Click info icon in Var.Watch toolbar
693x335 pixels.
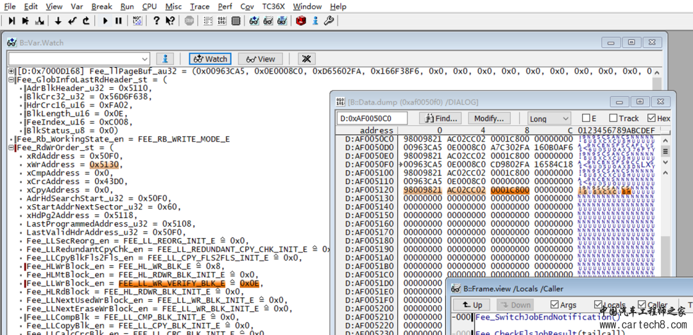point(166,59)
